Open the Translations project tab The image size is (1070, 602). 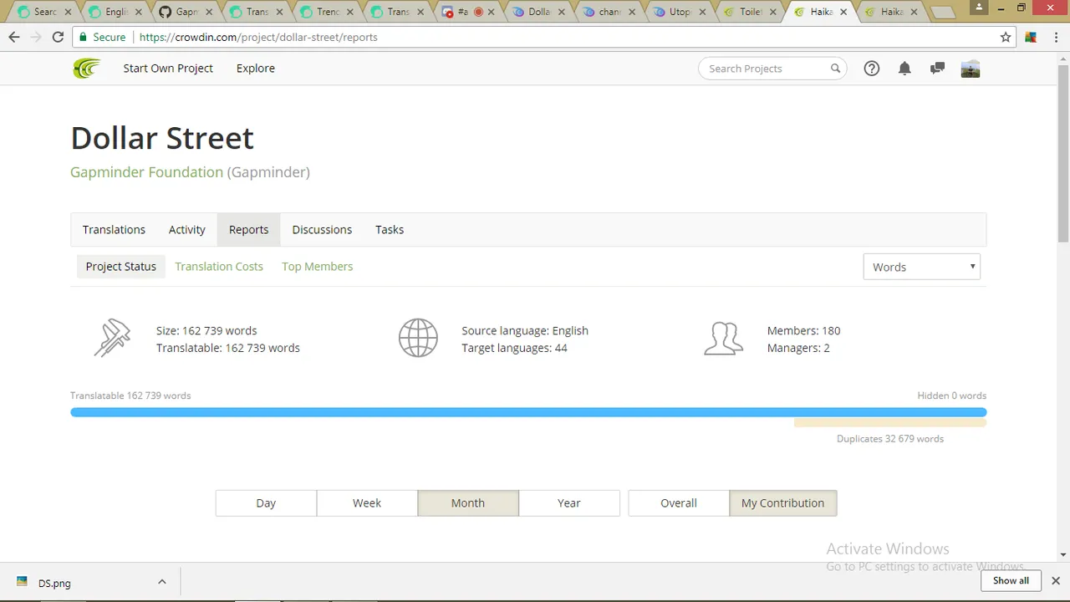pyautogui.click(x=114, y=230)
